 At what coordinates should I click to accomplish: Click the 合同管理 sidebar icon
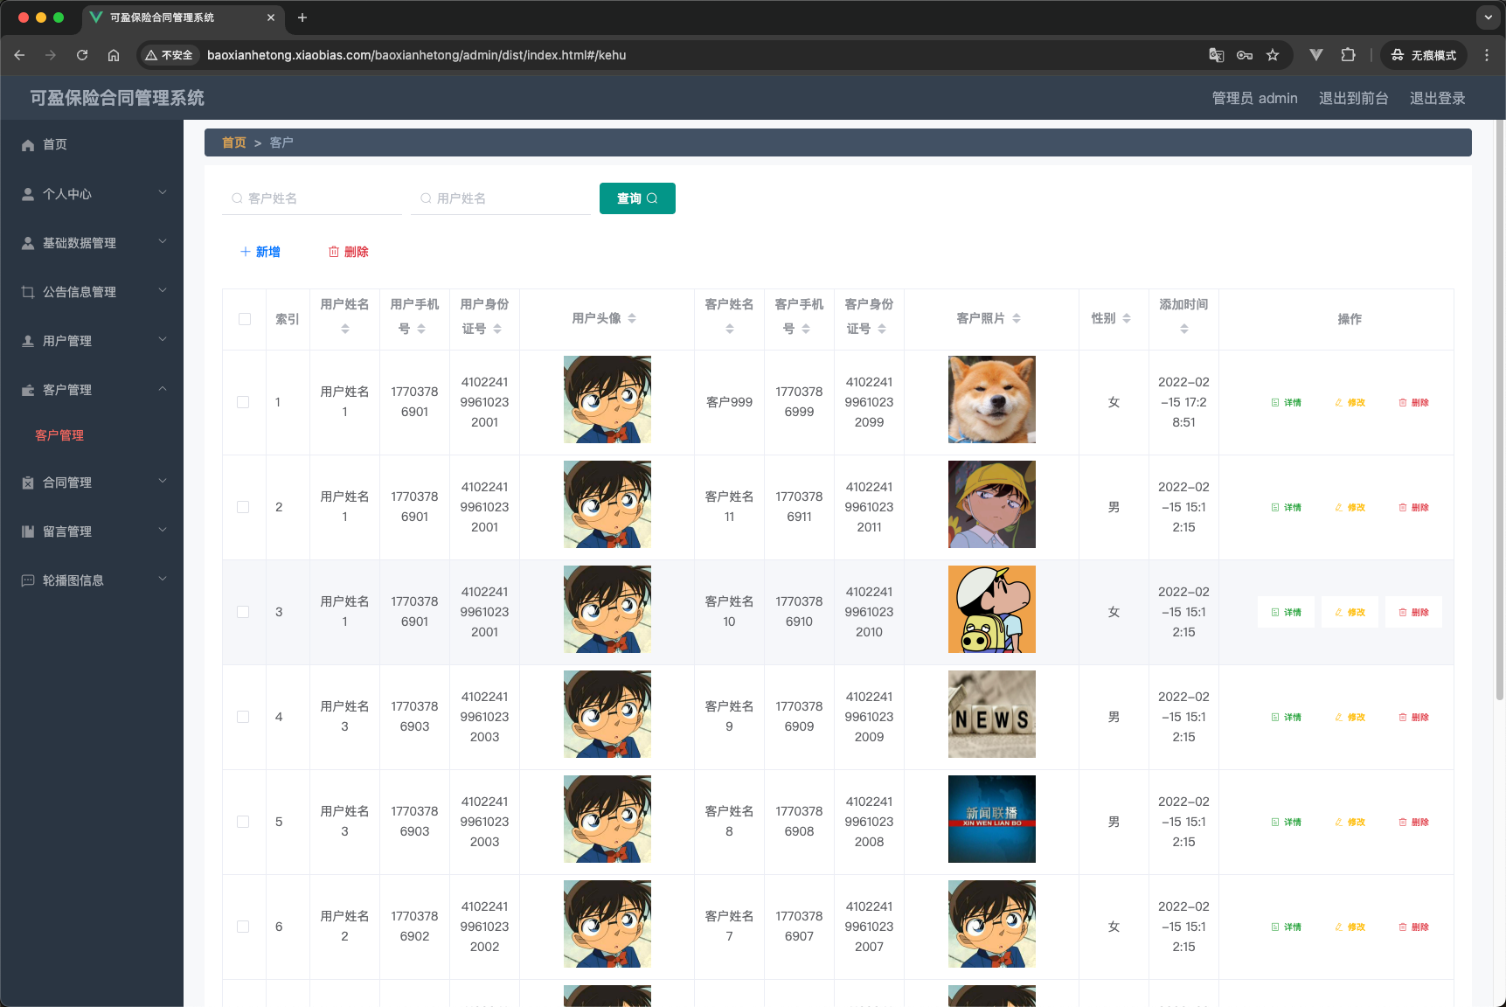point(28,483)
